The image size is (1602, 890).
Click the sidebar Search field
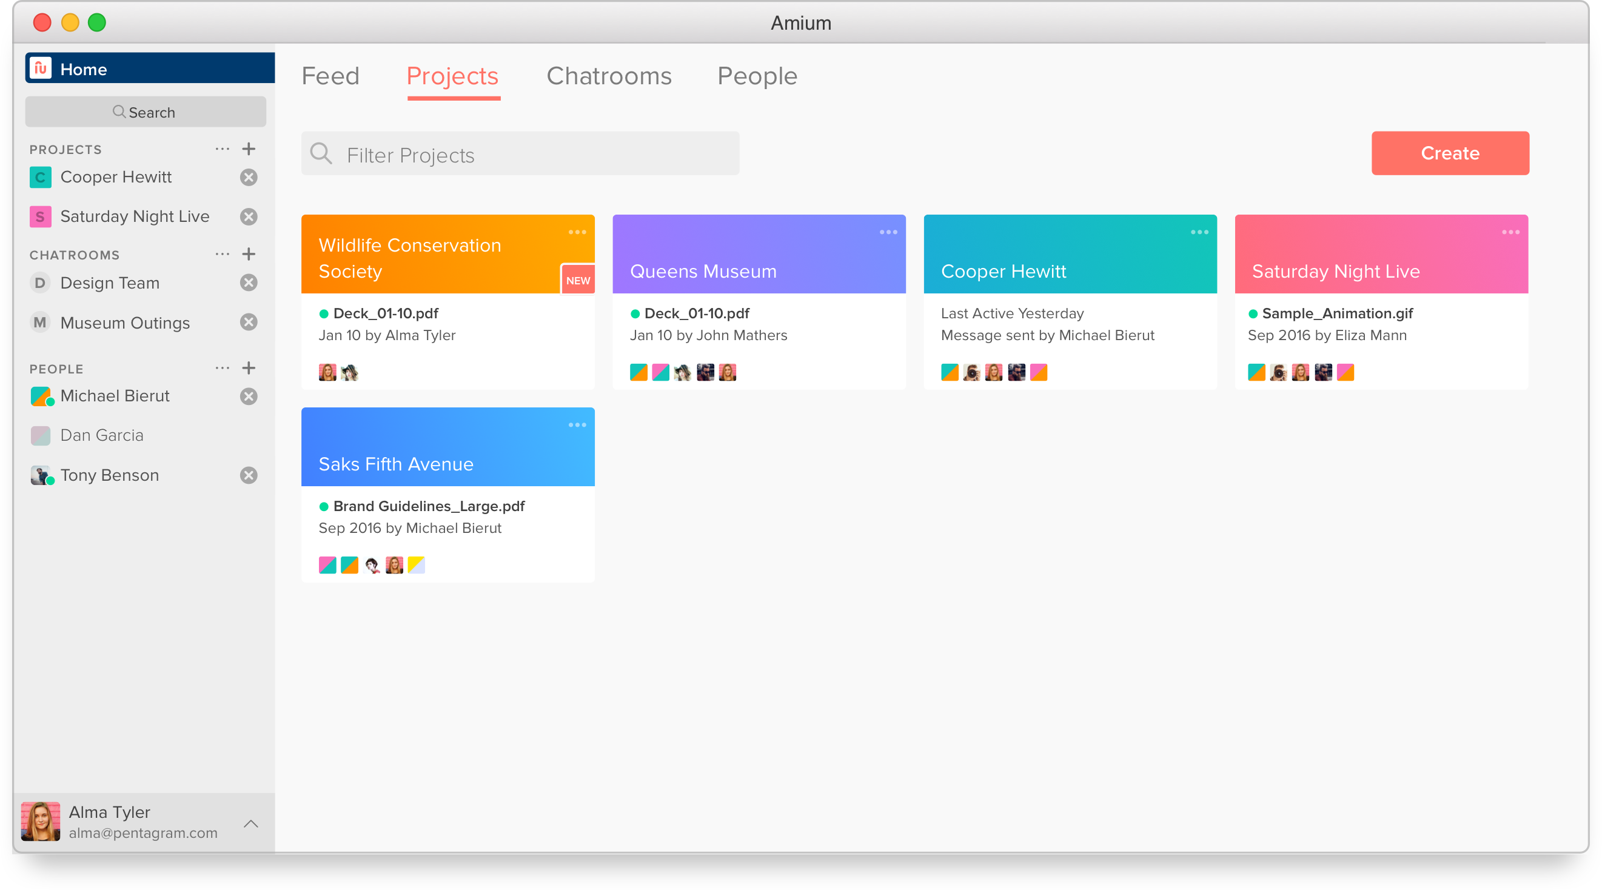click(x=146, y=112)
